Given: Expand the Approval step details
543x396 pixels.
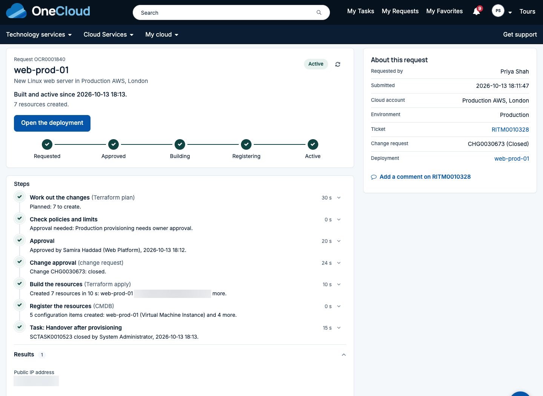Looking at the screenshot, I should [x=339, y=241].
